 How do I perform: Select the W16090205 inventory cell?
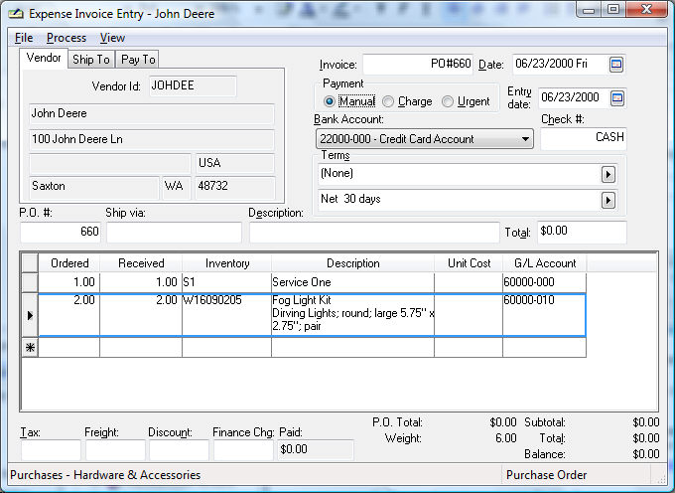pos(227,315)
